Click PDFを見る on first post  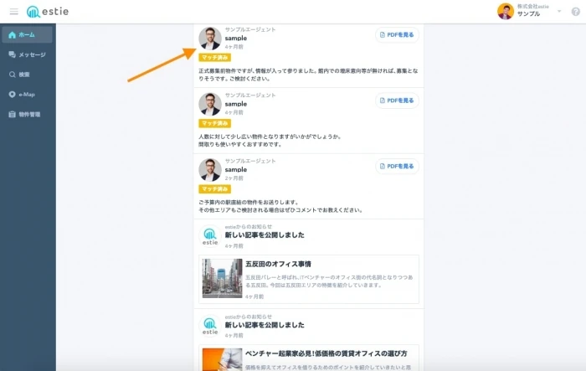(397, 35)
